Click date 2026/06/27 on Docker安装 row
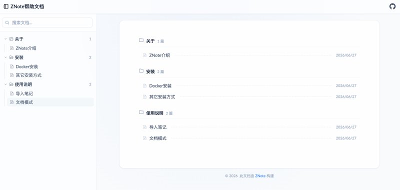400x190 pixels. tap(346, 85)
